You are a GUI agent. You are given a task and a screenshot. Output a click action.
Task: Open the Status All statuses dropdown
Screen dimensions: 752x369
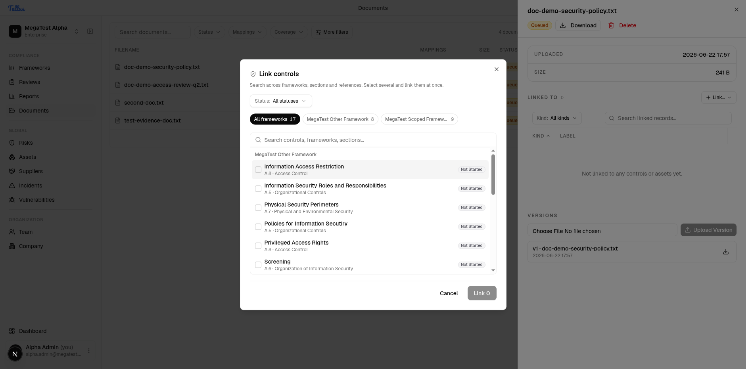click(281, 101)
